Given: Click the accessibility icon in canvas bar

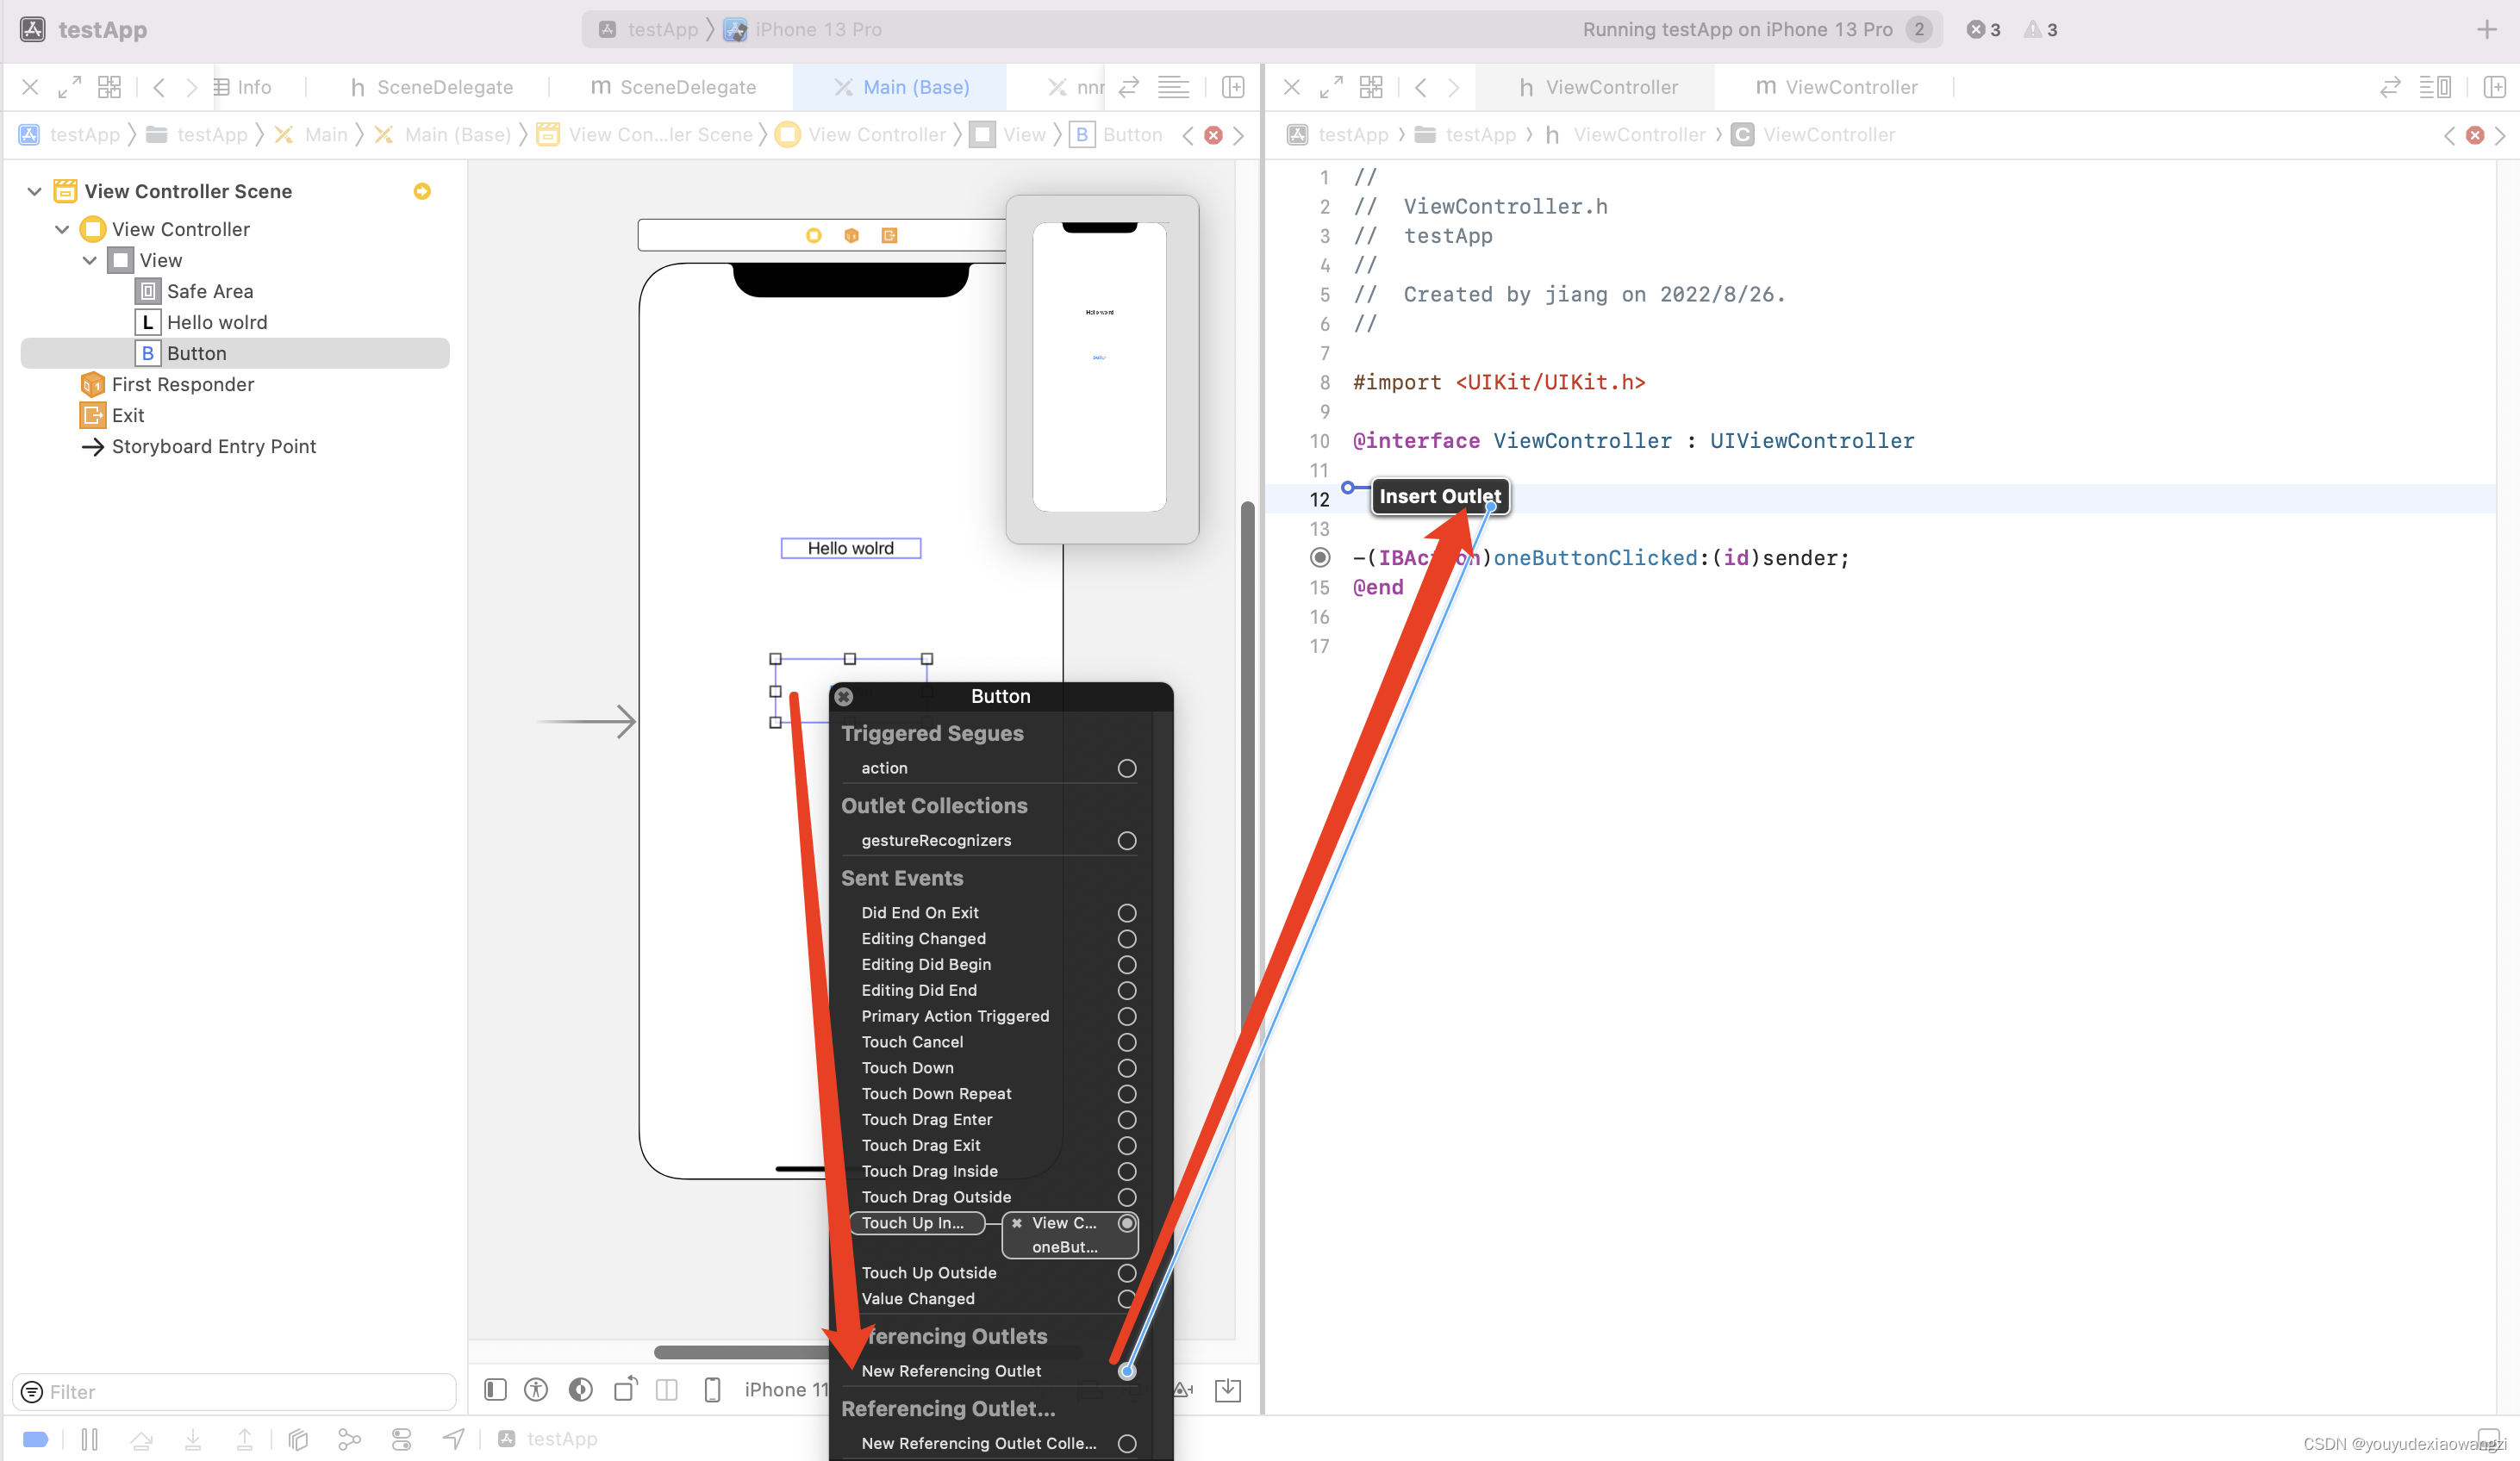Looking at the screenshot, I should click(x=536, y=1389).
